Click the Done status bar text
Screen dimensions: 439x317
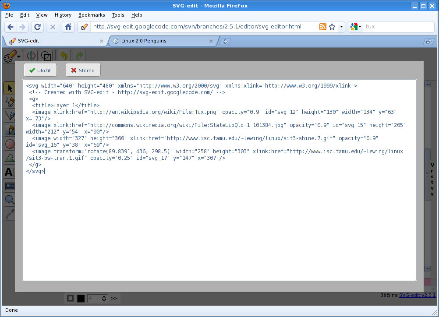pos(11,310)
